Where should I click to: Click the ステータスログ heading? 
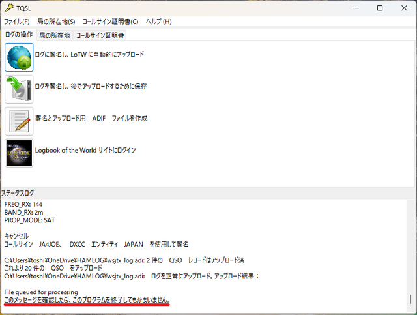(18, 193)
